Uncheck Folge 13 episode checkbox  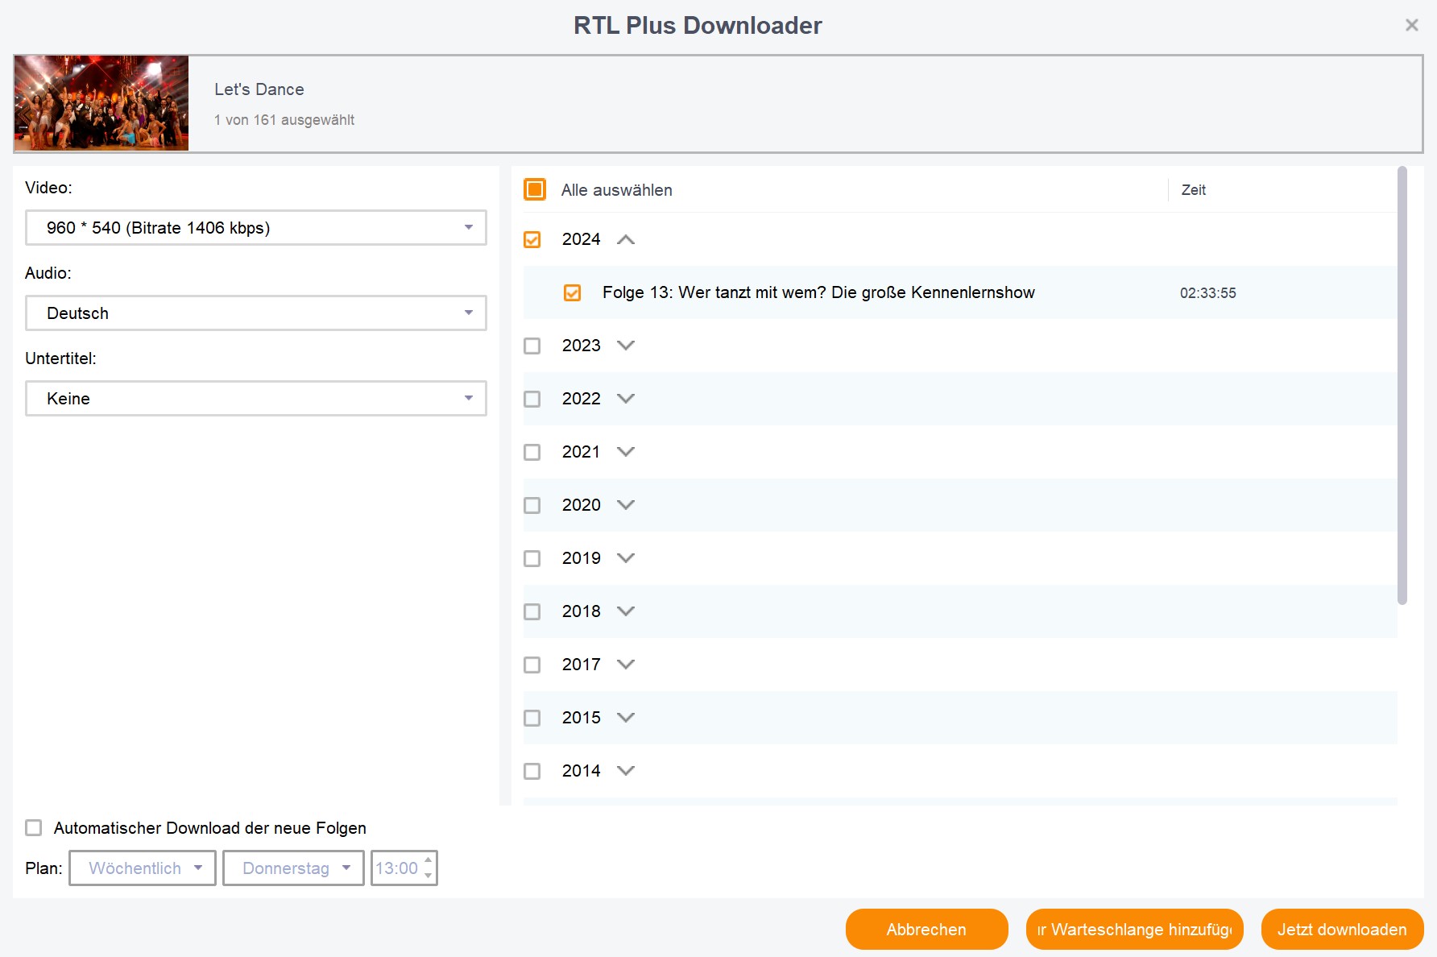[573, 292]
